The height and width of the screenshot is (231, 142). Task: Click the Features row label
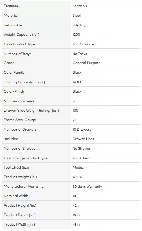pyautogui.click(x=11, y=6)
